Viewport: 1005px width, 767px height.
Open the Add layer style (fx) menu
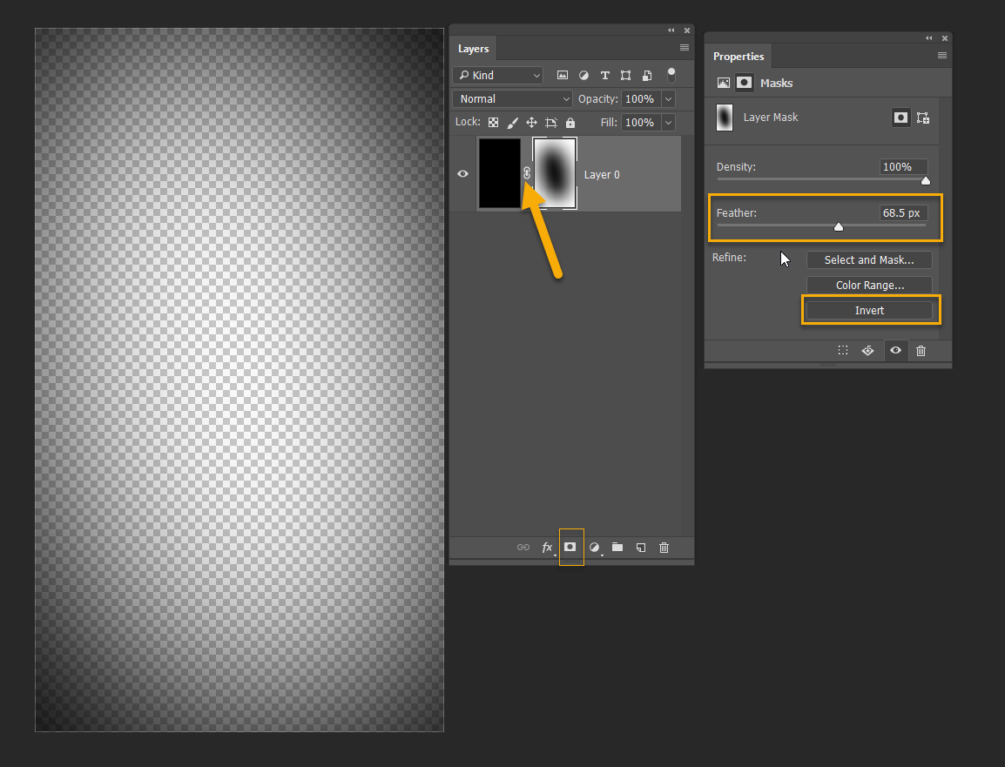547,547
